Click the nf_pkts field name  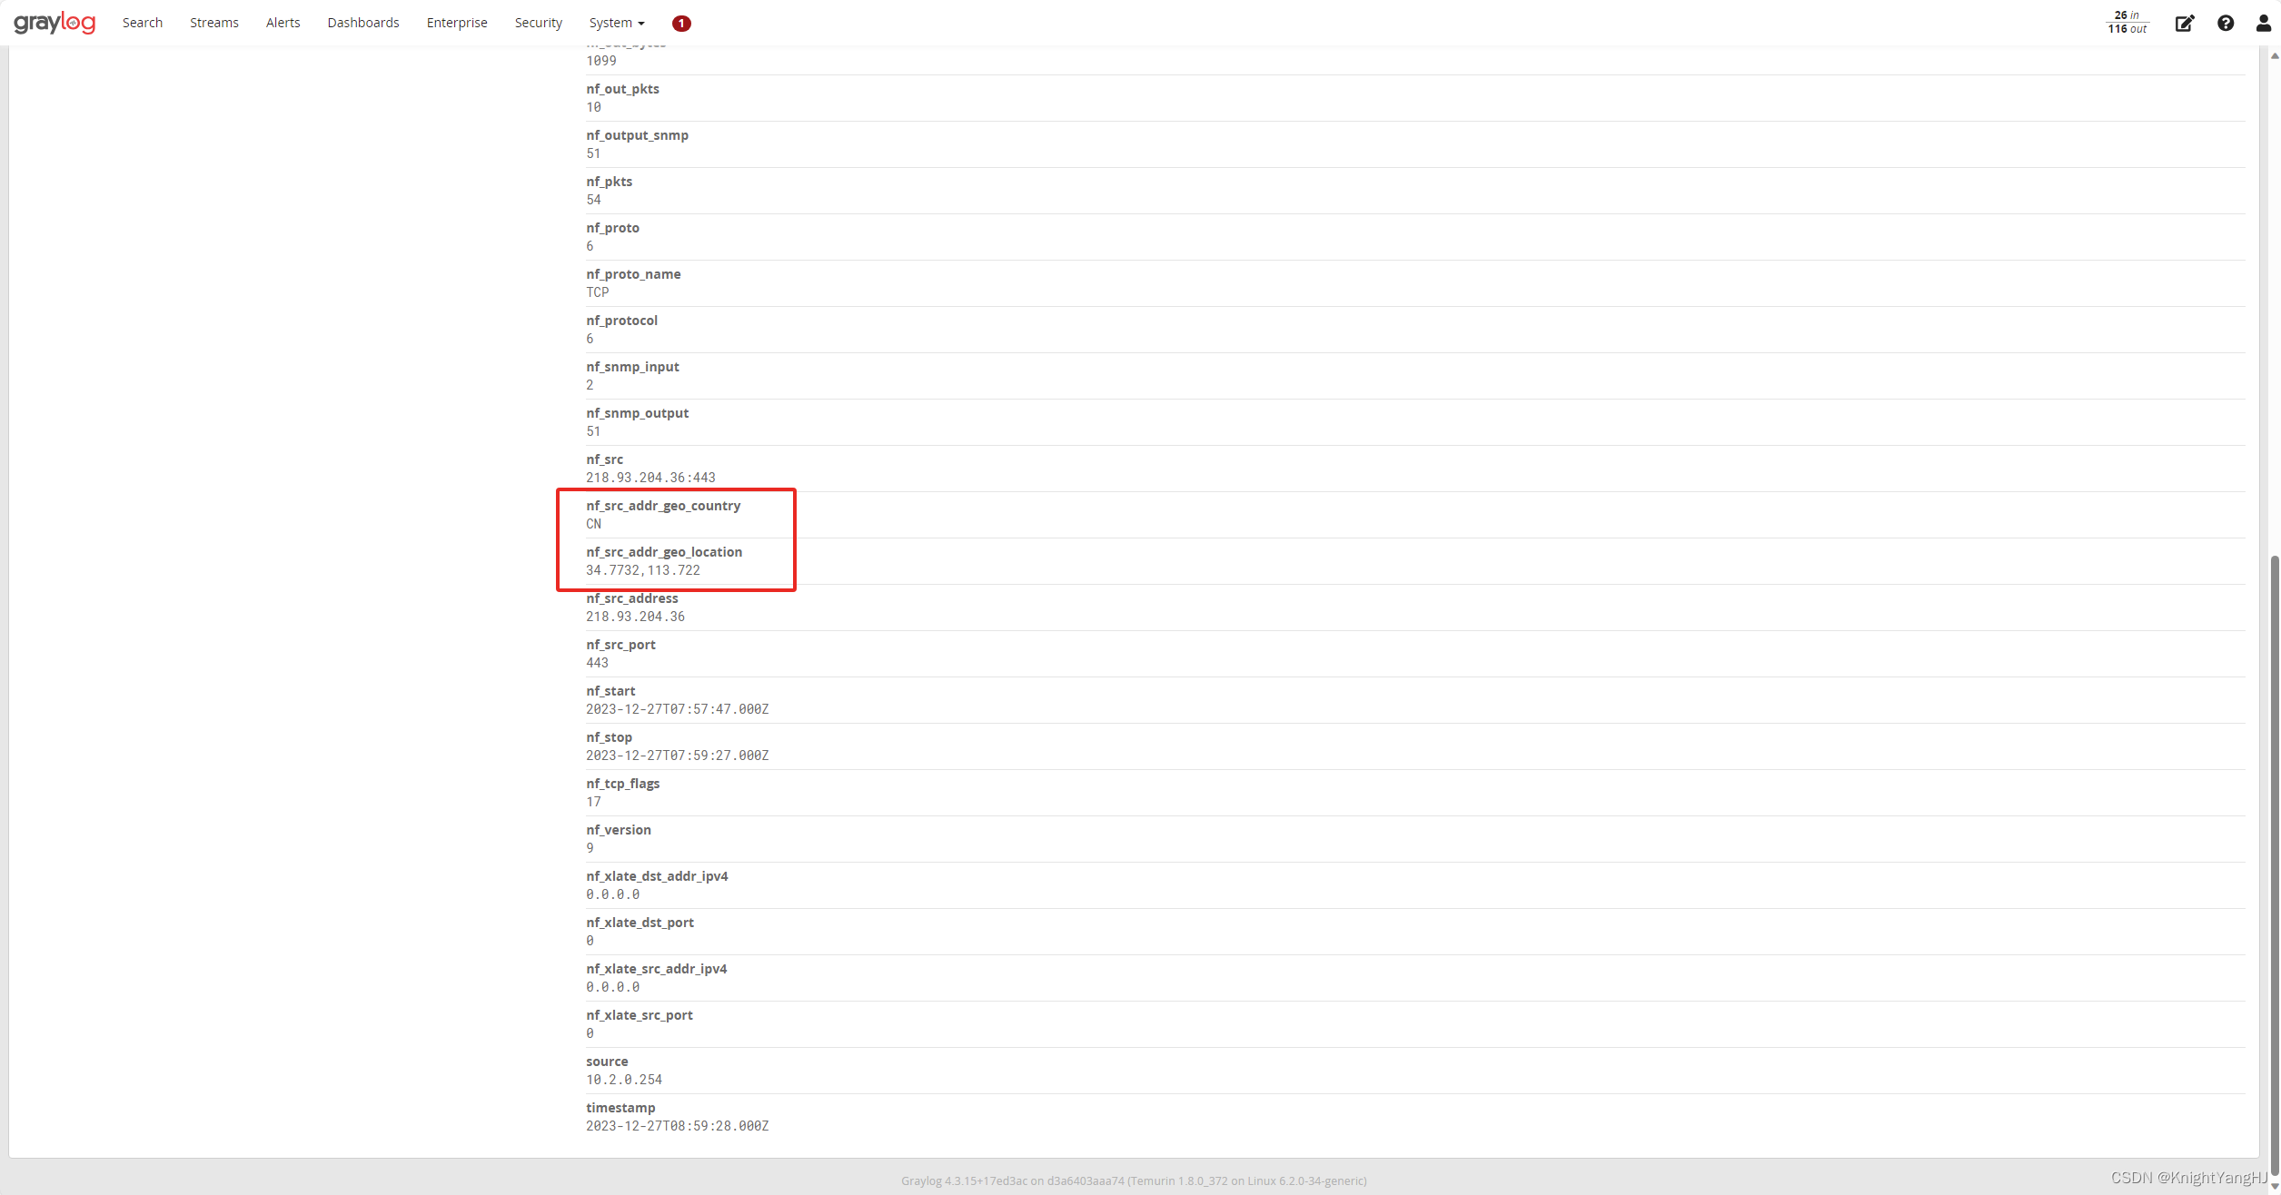click(x=609, y=182)
